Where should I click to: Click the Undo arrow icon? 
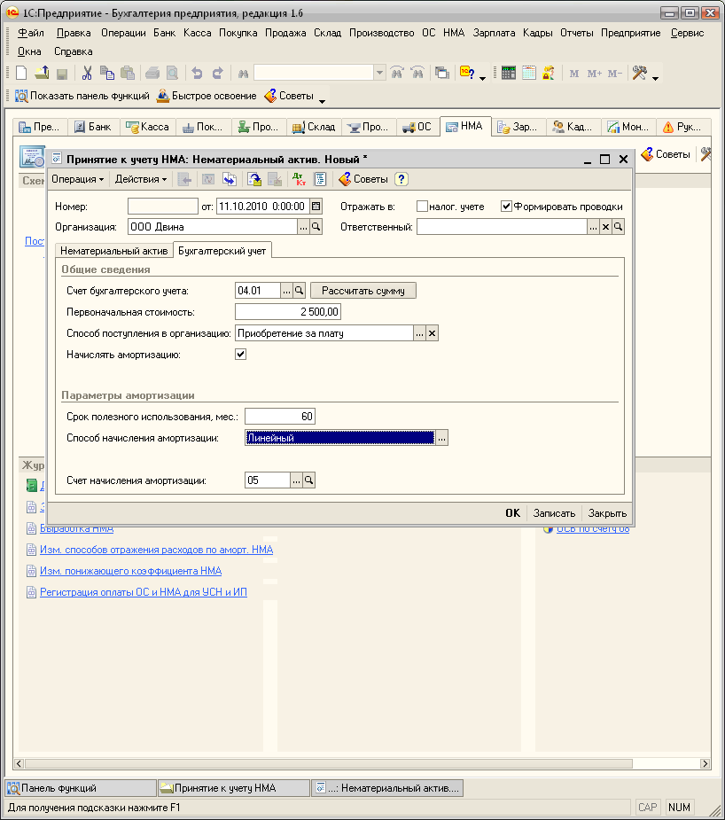click(x=197, y=73)
